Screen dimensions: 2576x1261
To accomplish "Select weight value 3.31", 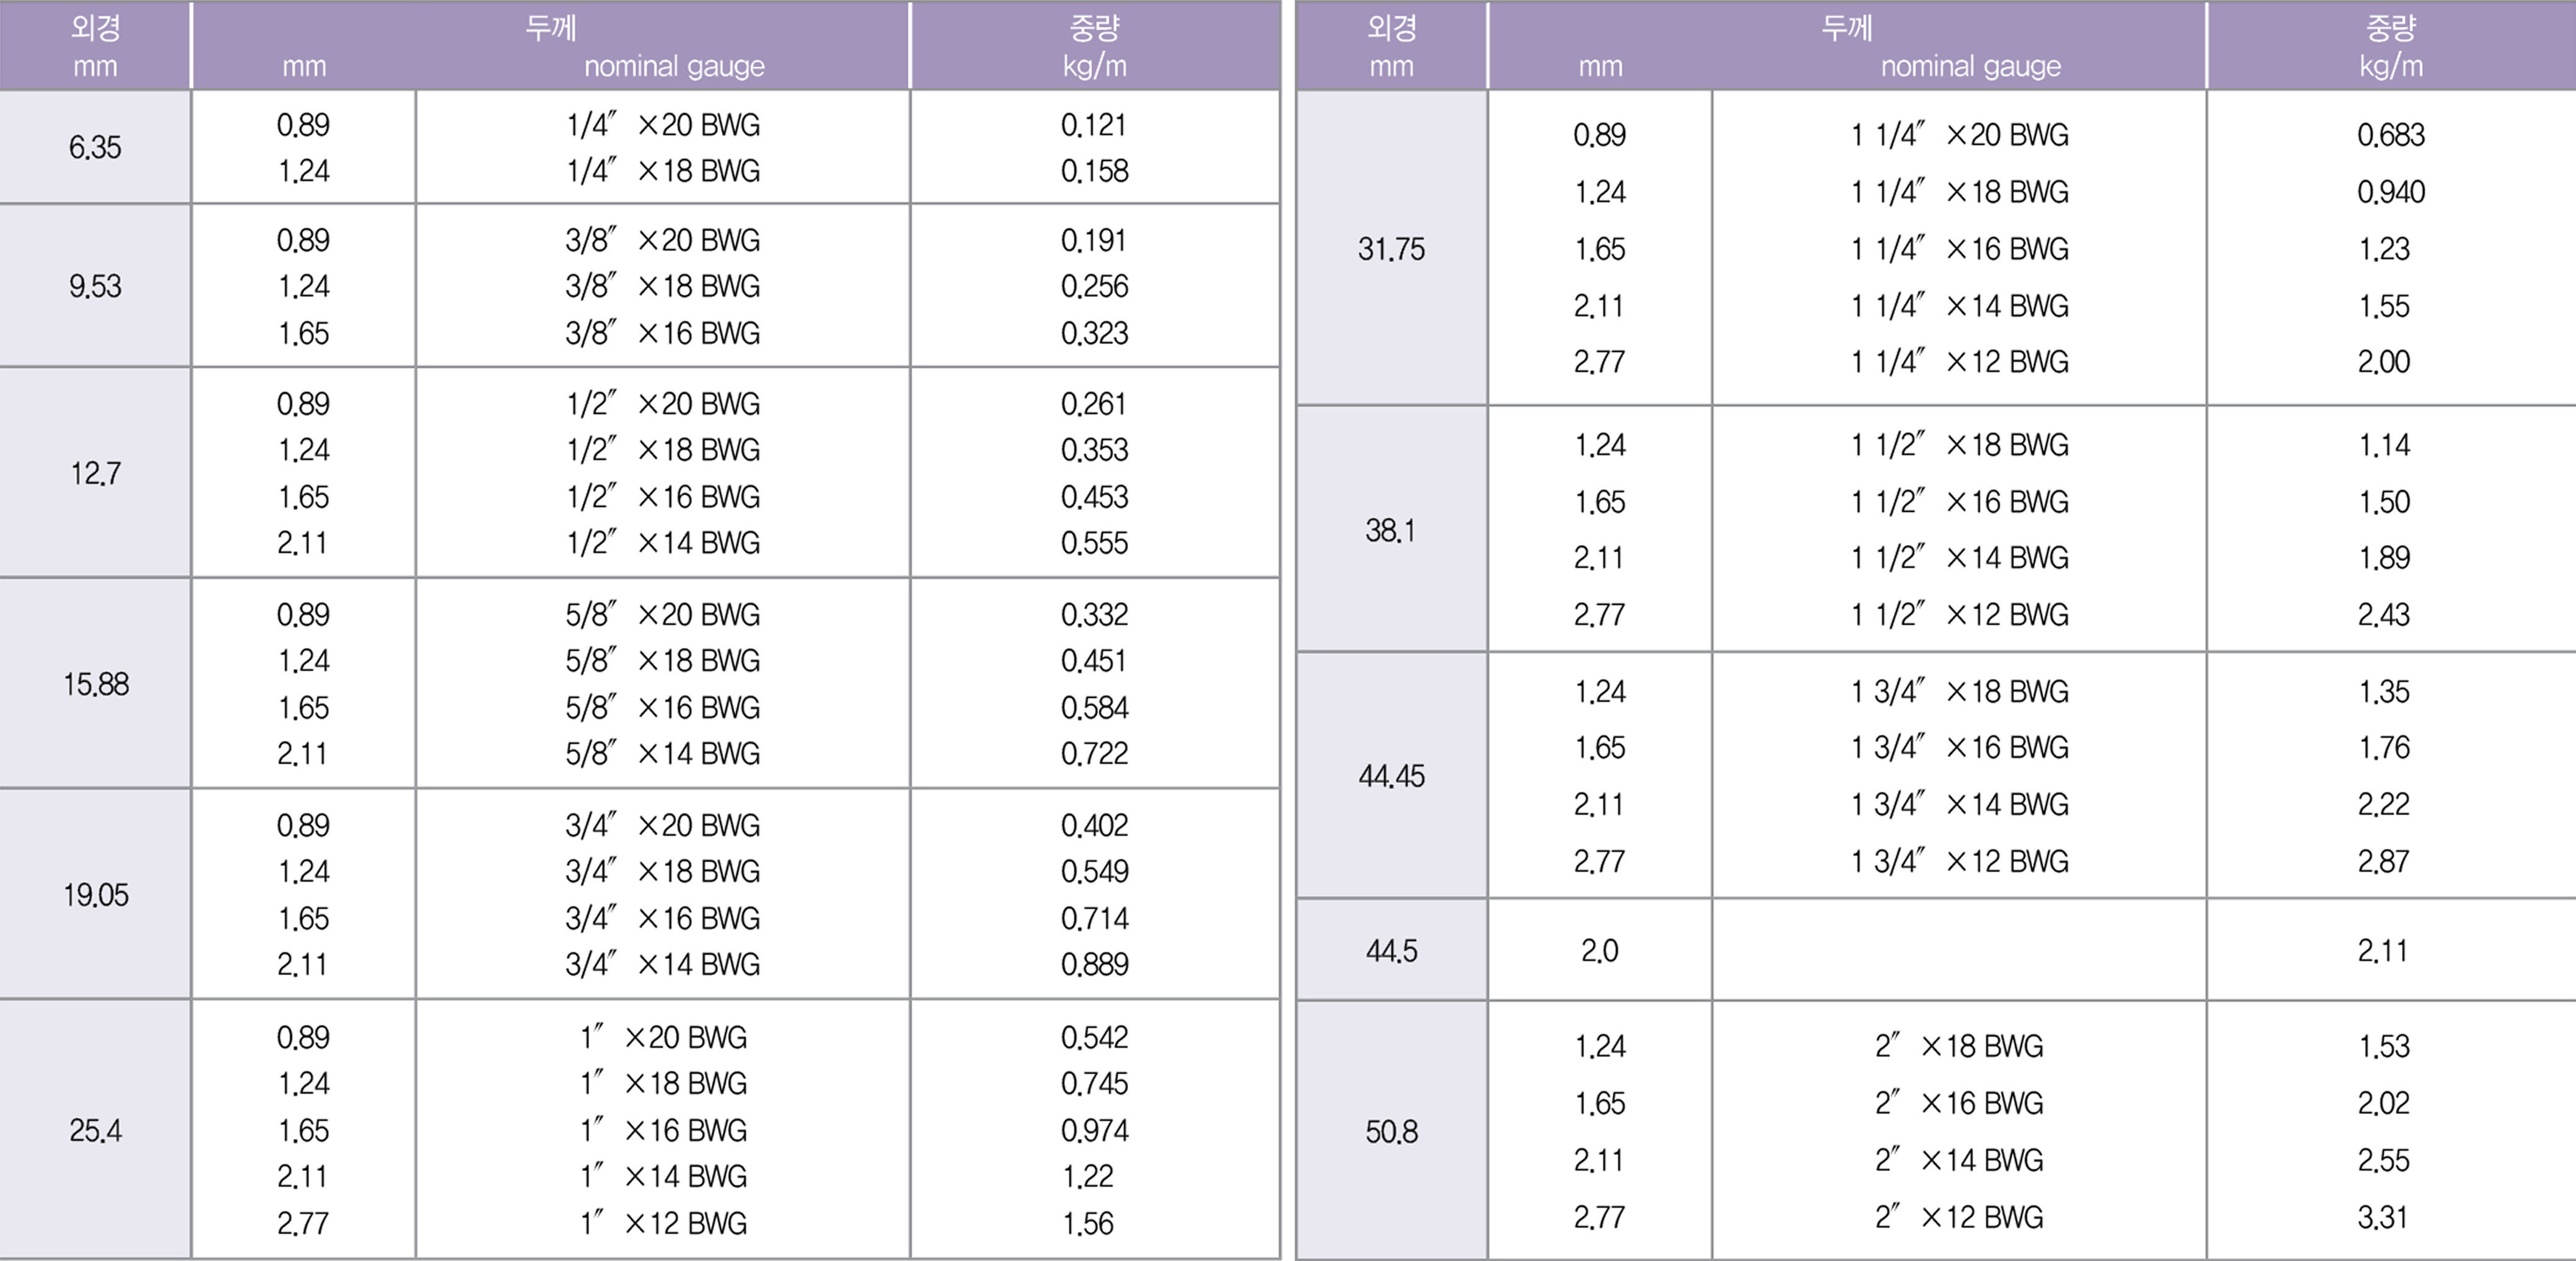I will coord(2383,1217).
